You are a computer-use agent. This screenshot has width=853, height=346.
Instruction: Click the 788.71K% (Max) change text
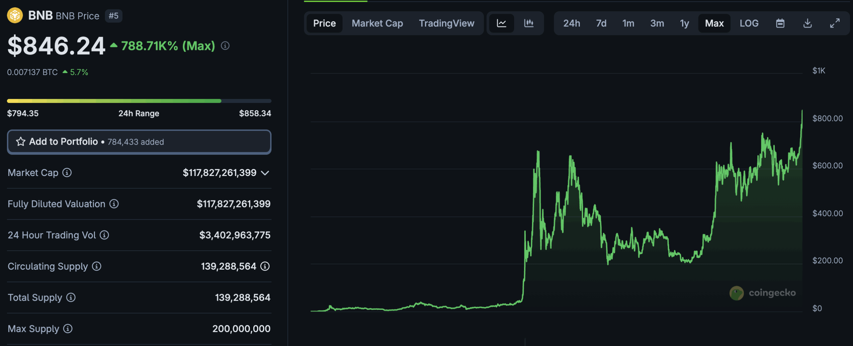coord(168,46)
